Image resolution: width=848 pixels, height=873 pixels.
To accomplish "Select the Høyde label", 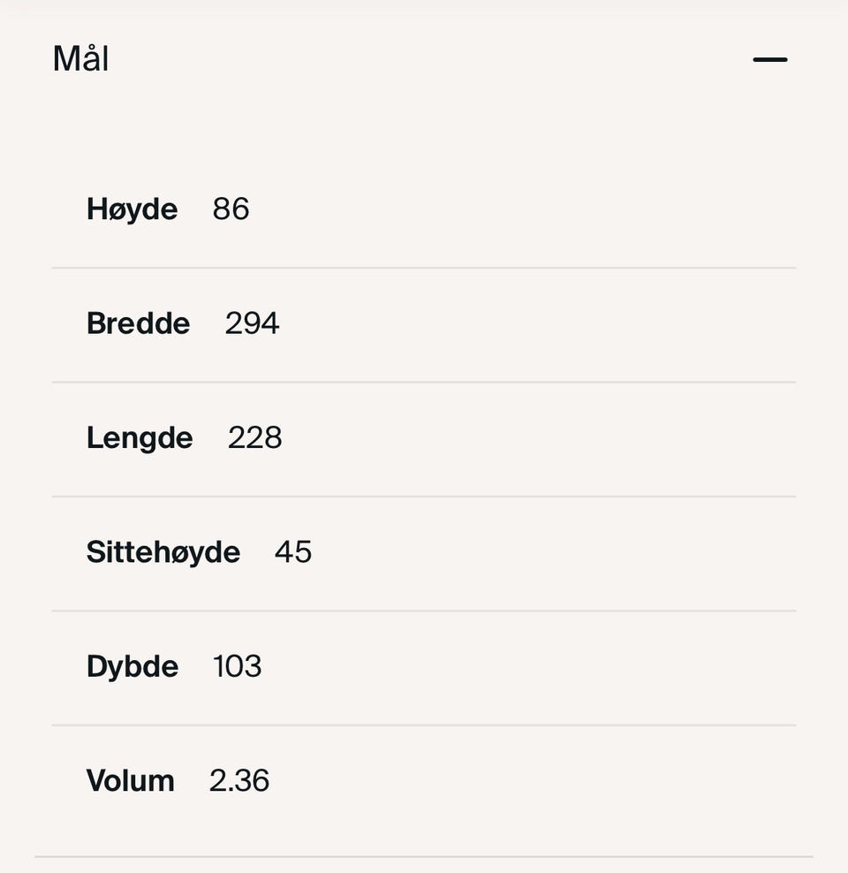I will point(132,209).
